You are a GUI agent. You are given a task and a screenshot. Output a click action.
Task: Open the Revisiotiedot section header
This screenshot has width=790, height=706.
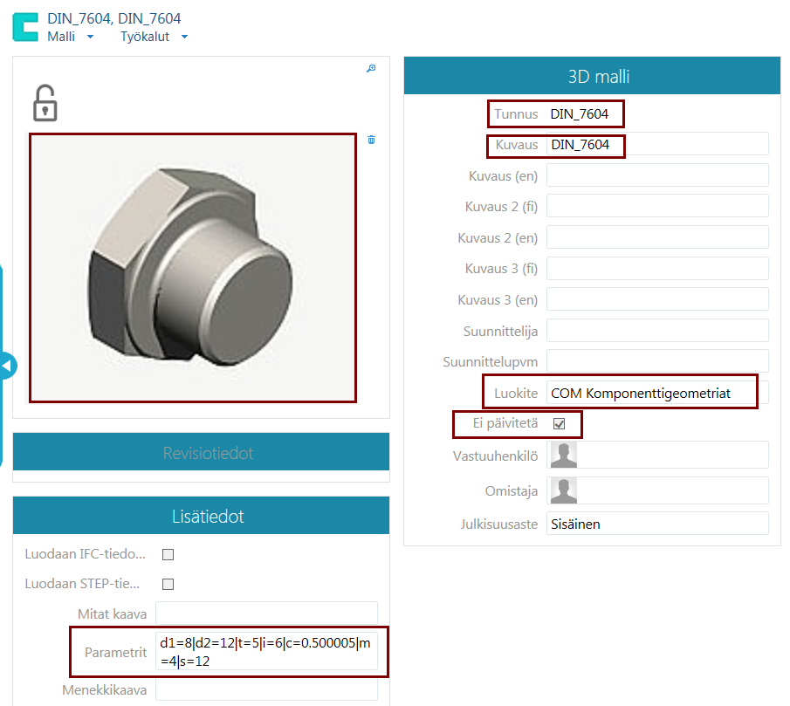click(x=201, y=453)
